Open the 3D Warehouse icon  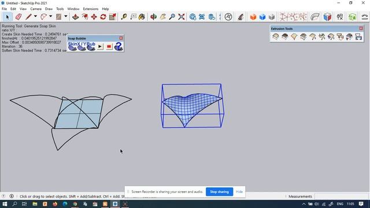(x=193, y=17)
